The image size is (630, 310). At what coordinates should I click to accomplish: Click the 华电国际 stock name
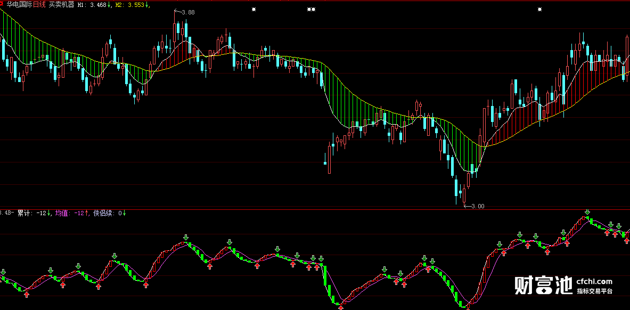pos(20,5)
